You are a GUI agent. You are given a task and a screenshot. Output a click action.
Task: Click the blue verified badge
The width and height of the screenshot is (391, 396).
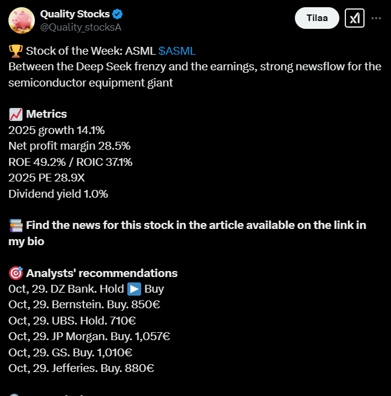[120, 14]
